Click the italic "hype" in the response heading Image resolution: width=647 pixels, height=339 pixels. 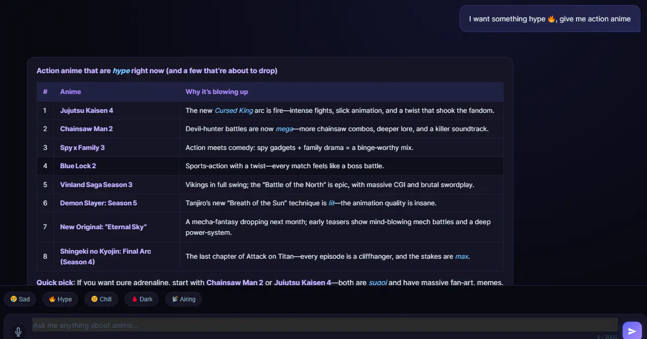(x=121, y=71)
